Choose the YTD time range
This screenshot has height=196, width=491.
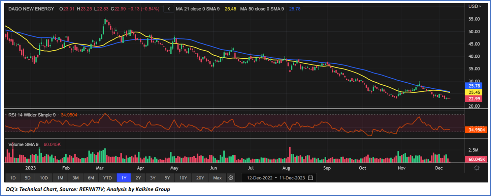[107, 178]
